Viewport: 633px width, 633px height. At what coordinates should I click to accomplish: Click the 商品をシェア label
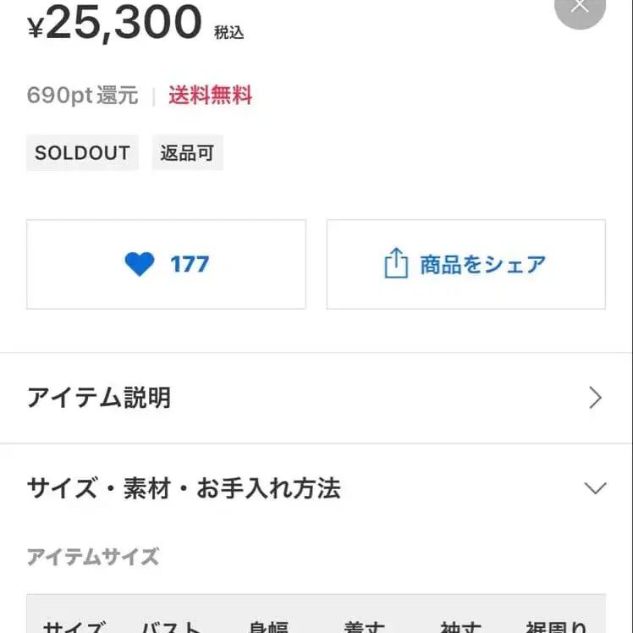coord(482,265)
